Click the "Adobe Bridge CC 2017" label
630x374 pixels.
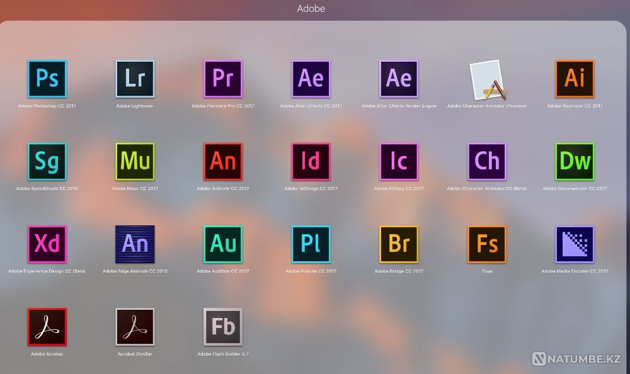399,271
